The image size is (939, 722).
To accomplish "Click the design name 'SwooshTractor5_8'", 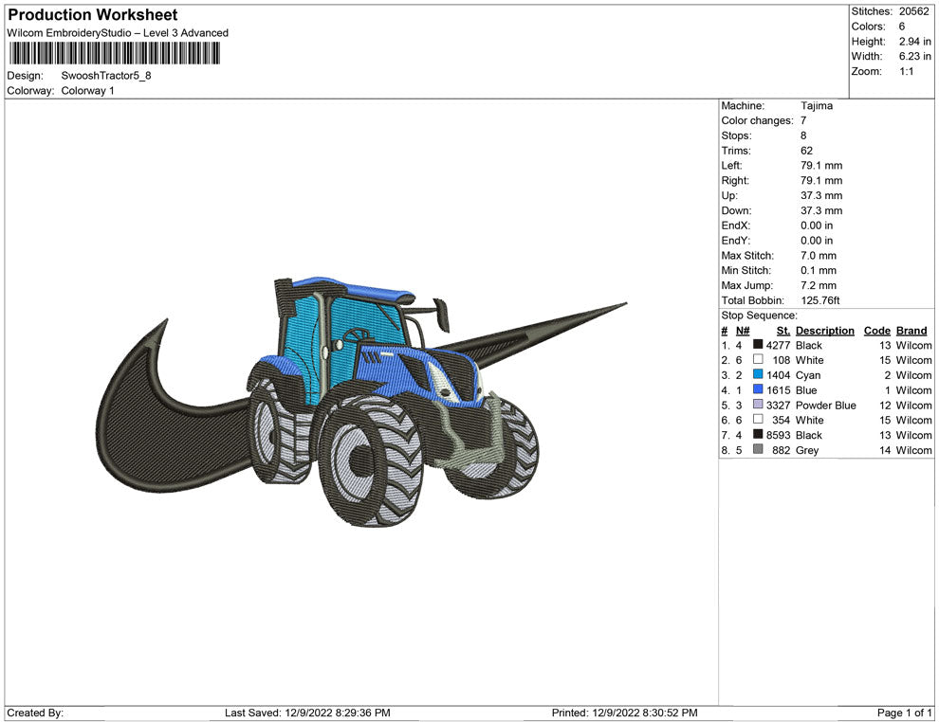I will [x=106, y=76].
